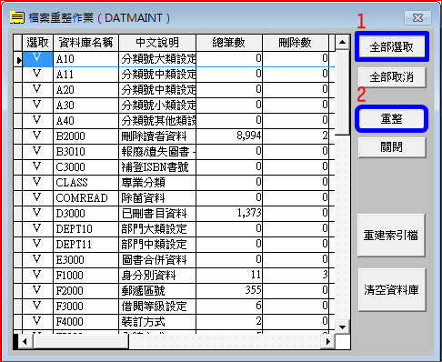Screen dimensions: 442x362
Task: Click the 全部取消 button
Action: click(392, 77)
